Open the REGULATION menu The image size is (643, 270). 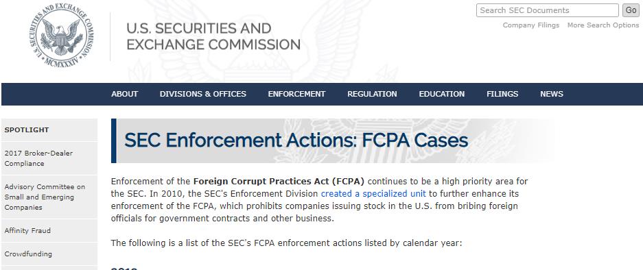(x=373, y=94)
